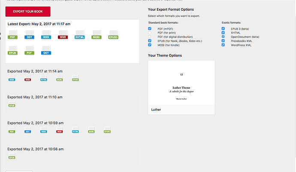
Task: Open the Luther theme preview thumbnail
Action: click(x=181, y=83)
